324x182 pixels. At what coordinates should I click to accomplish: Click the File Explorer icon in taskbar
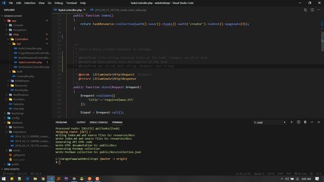coord(35,178)
